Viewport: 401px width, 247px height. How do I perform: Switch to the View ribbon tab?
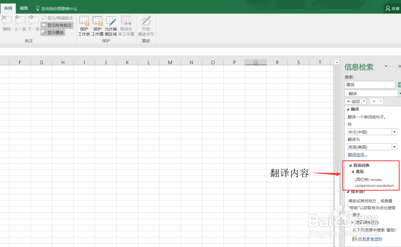24,8
